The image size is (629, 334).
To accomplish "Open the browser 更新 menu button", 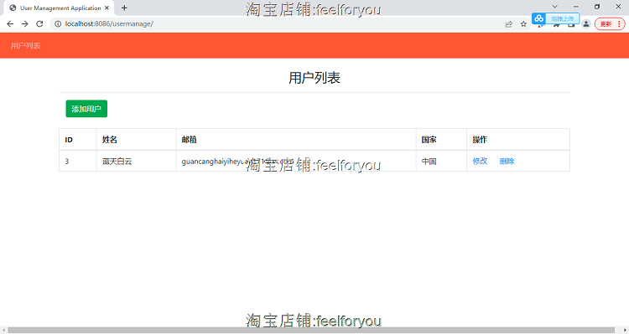I will coord(610,24).
